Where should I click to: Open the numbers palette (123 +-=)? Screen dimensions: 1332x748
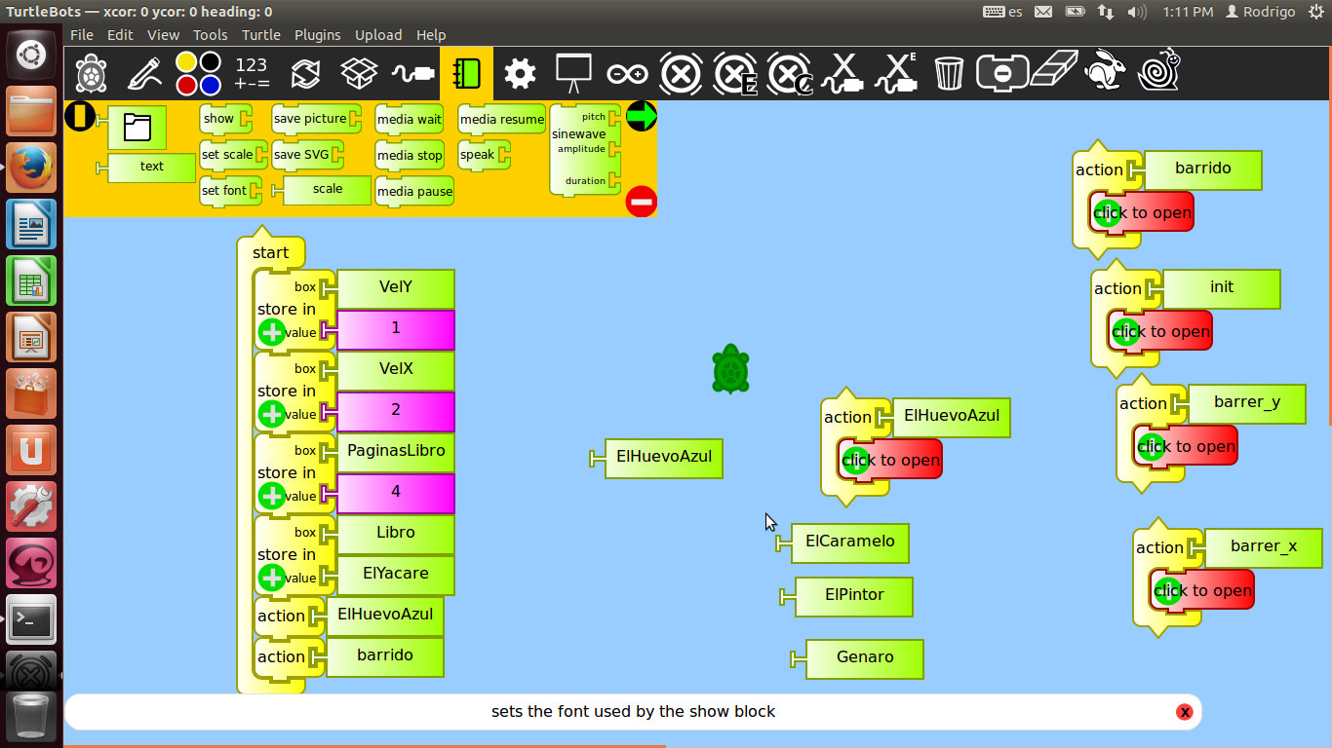tap(252, 73)
